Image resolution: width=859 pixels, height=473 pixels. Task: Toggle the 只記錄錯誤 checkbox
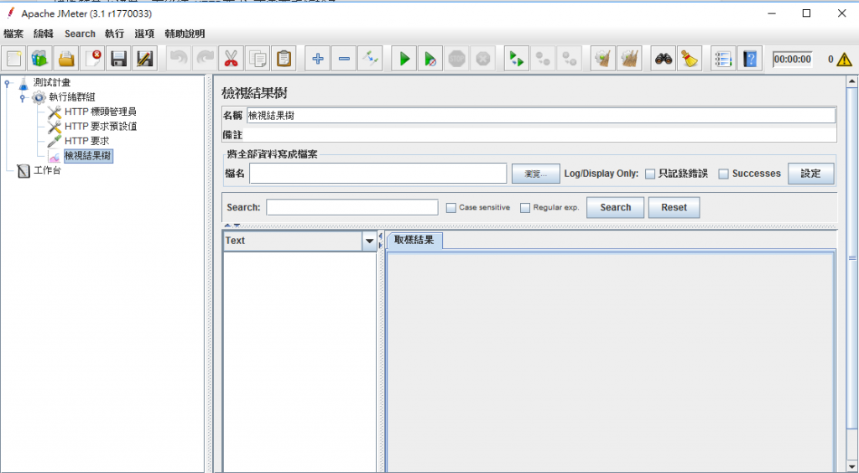(x=650, y=174)
